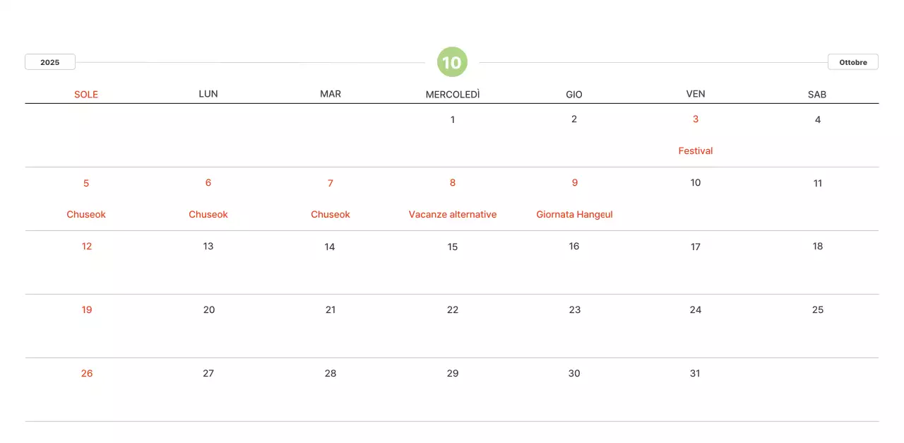This screenshot has height=443, width=904.
Task: Click the Giornata Hangeul holiday label
Action: 574,214
